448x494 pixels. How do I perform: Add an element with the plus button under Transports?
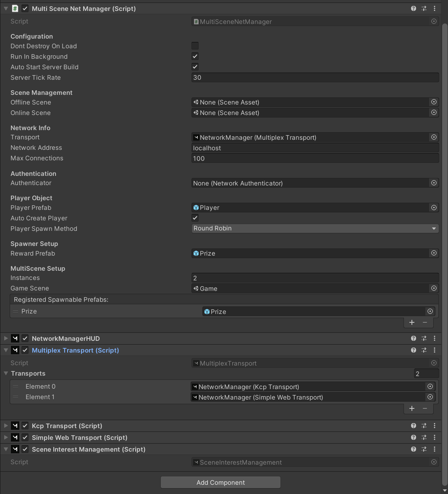click(x=411, y=408)
